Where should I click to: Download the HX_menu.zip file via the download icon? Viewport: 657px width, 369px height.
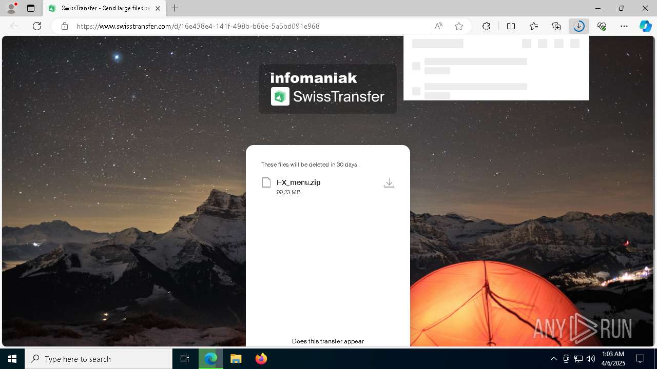389,183
